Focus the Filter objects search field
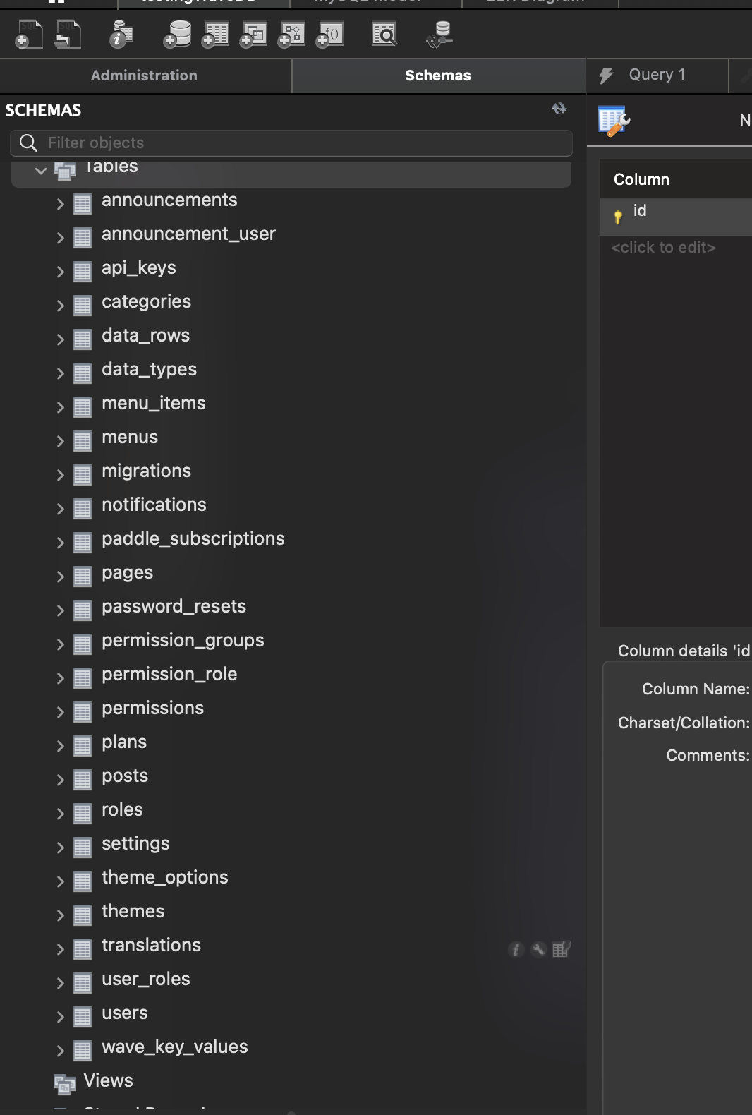This screenshot has height=1115, width=752. click(x=291, y=143)
